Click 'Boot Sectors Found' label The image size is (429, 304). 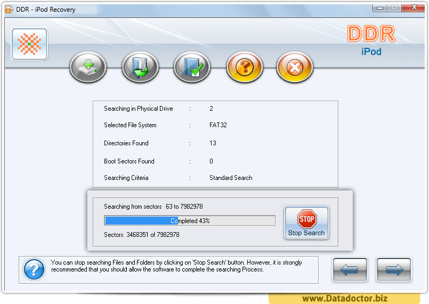pos(129,161)
